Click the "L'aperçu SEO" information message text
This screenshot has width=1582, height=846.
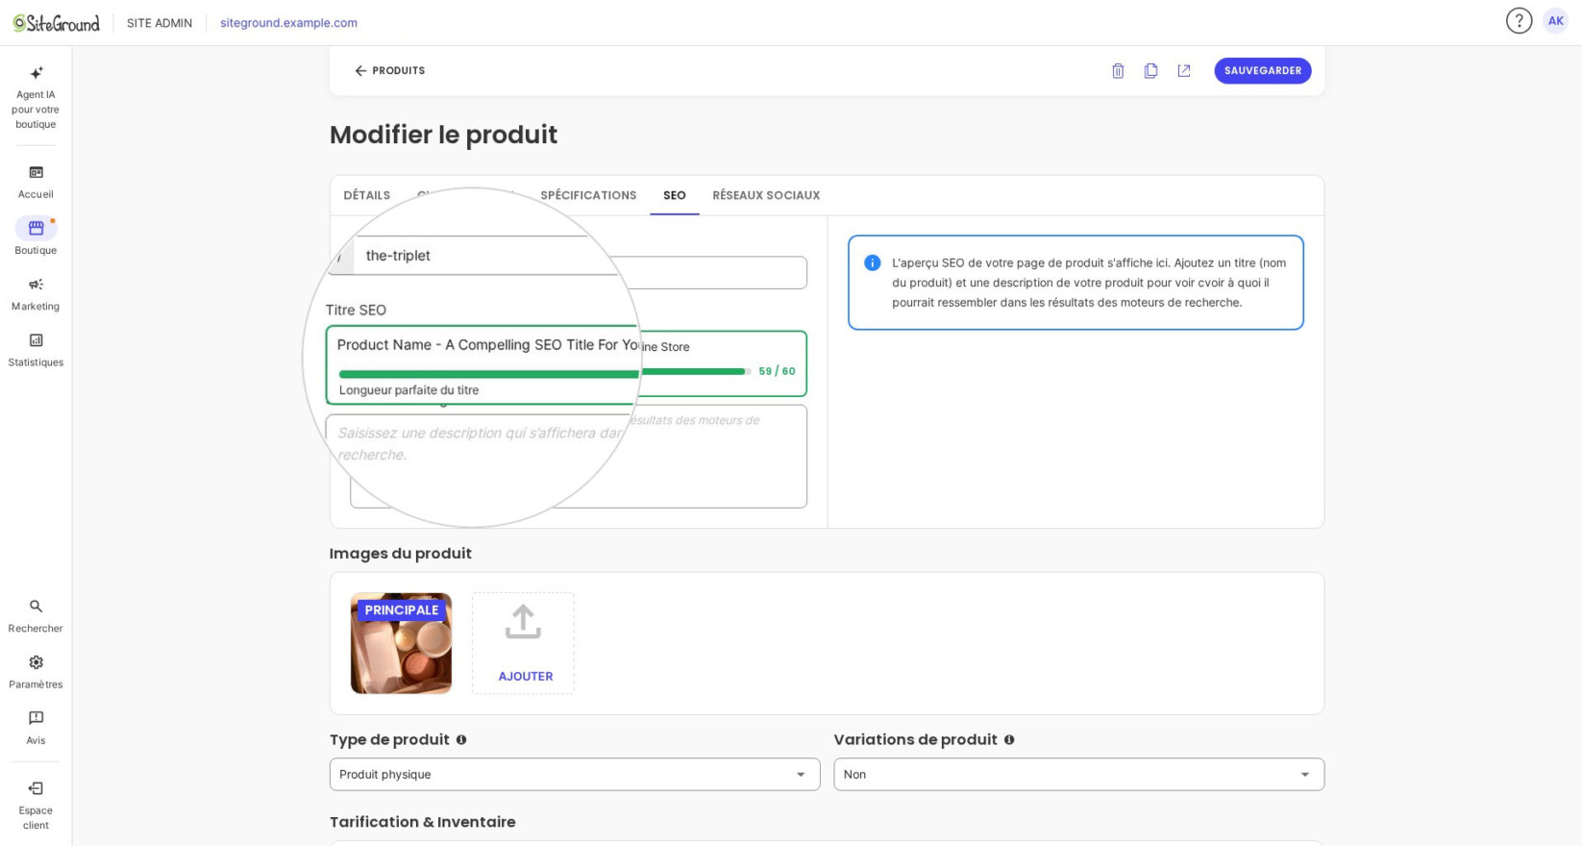point(1090,283)
